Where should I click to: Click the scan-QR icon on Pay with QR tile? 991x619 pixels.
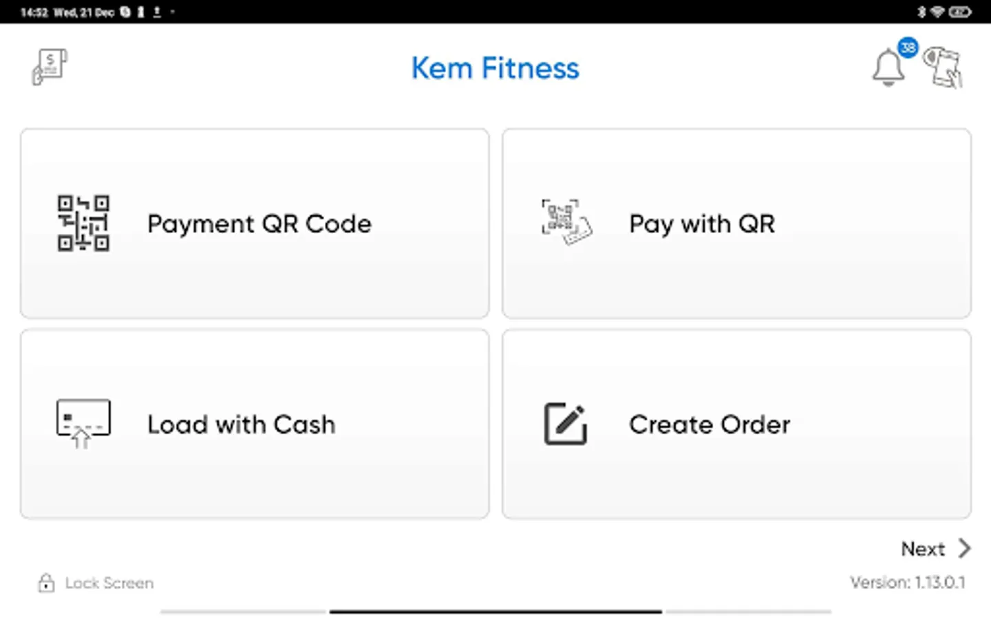[566, 222]
